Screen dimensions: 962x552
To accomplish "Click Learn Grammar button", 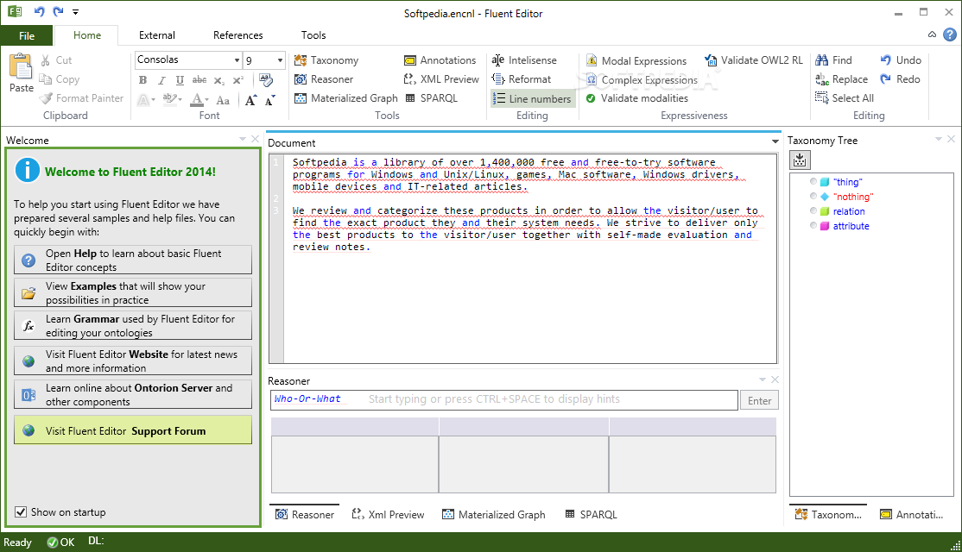I will pyautogui.click(x=132, y=325).
